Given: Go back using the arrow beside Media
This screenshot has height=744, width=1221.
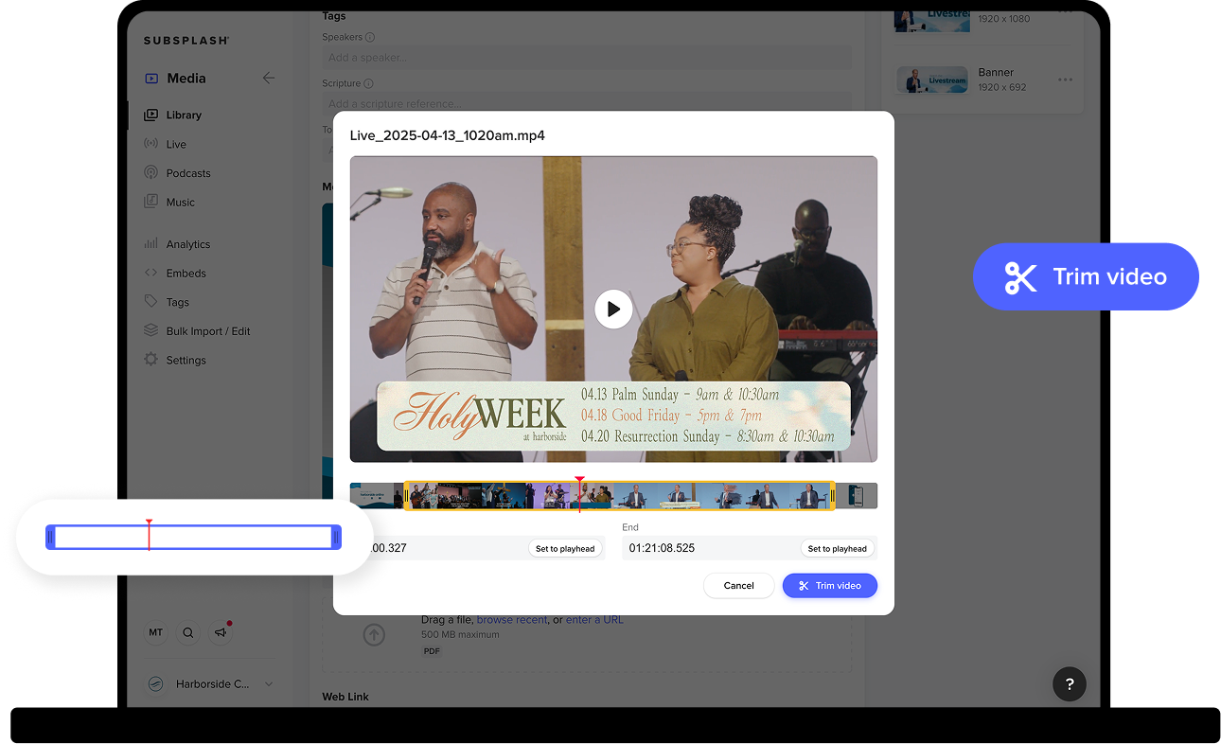Looking at the screenshot, I should (269, 78).
